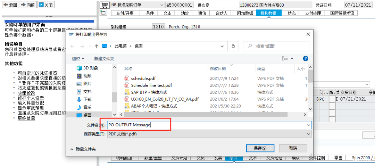Open the 通信 header tab

pyautogui.click(x=202, y=13)
